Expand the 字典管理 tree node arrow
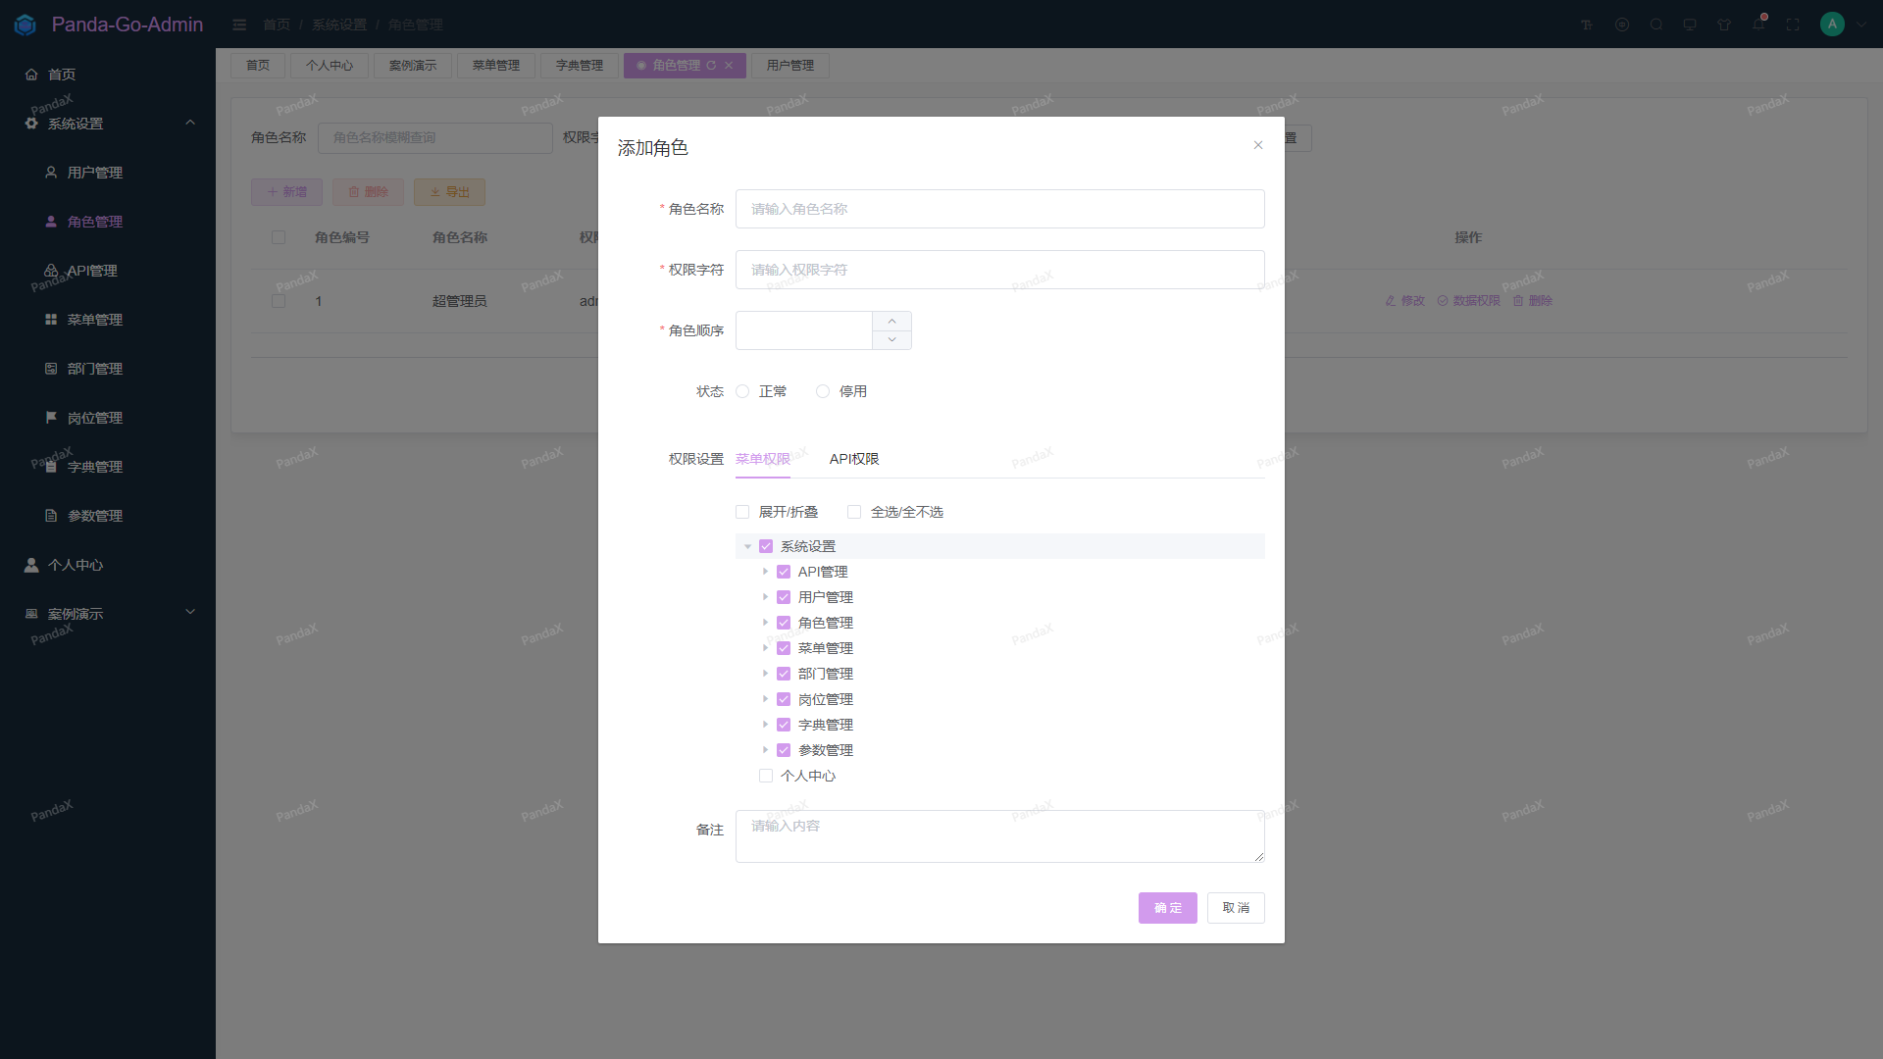The image size is (1883, 1059). coord(765,725)
